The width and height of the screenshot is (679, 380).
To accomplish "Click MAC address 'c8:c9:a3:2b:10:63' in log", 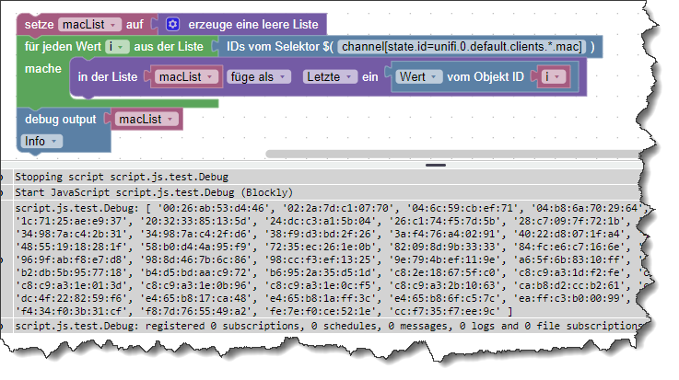I will click(445, 286).
